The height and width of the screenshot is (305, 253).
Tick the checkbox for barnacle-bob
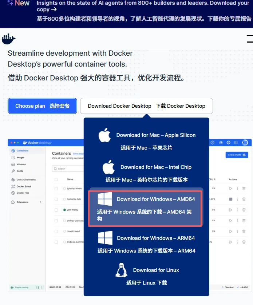(56, 199)
